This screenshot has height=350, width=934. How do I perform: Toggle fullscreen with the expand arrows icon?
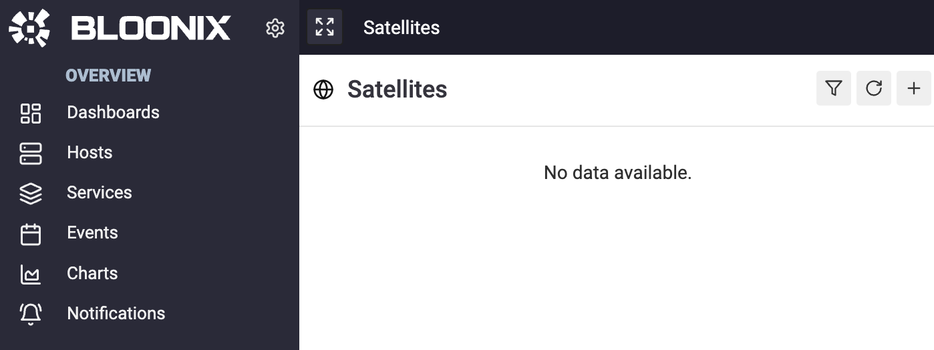coord(325,27)
